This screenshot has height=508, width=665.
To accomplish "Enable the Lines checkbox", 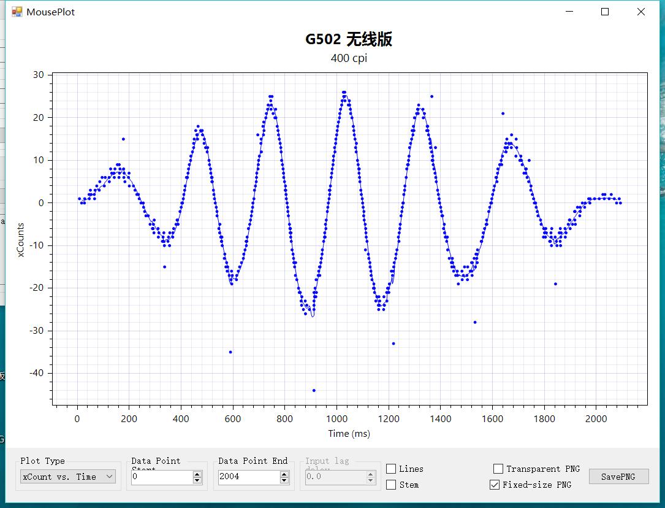I will [391, 469].
